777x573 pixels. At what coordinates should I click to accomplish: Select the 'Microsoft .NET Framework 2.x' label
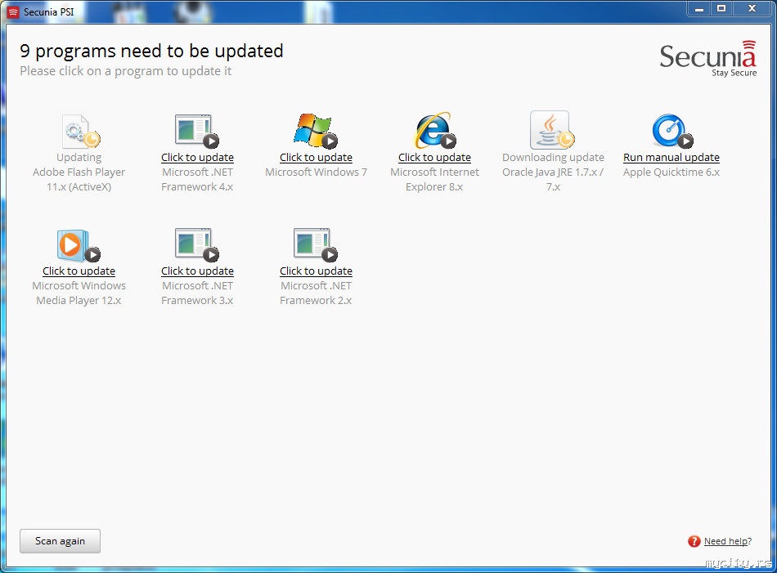point(316,293)
